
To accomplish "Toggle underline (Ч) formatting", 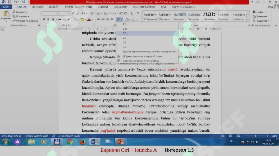I will [x=53, y=19].
